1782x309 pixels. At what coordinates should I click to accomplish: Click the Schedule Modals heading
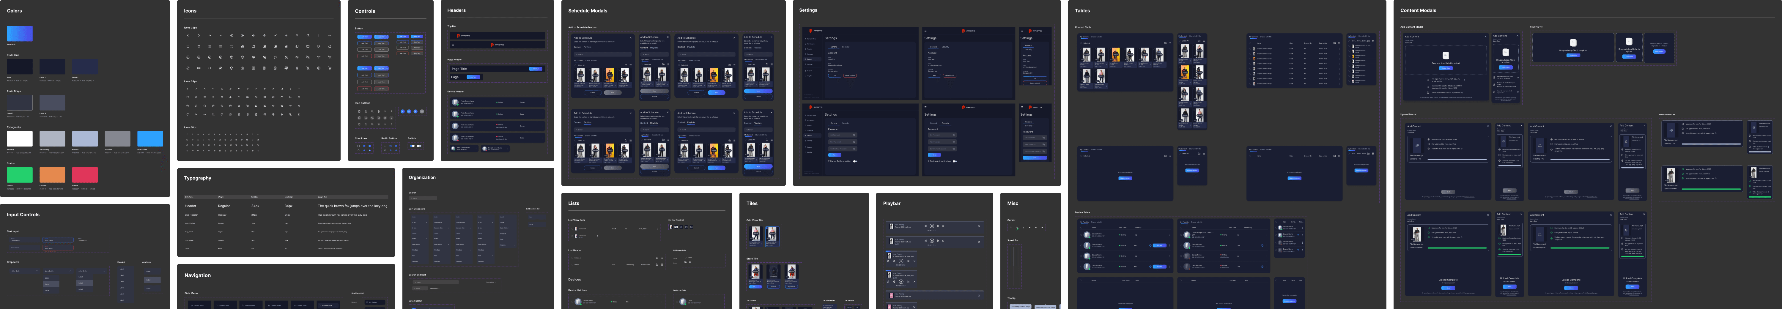coord(587,11)
